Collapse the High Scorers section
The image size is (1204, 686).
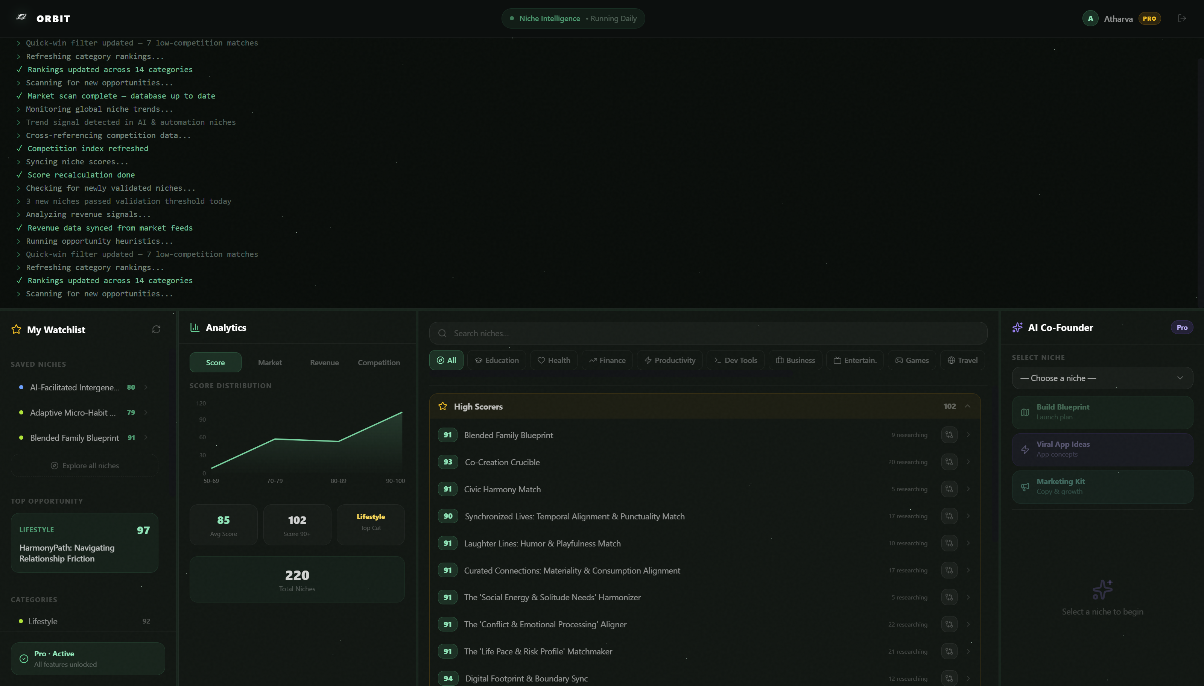point(967,406)
